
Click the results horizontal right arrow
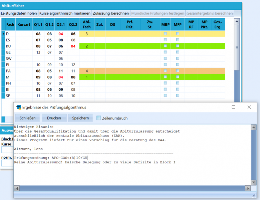248,188
